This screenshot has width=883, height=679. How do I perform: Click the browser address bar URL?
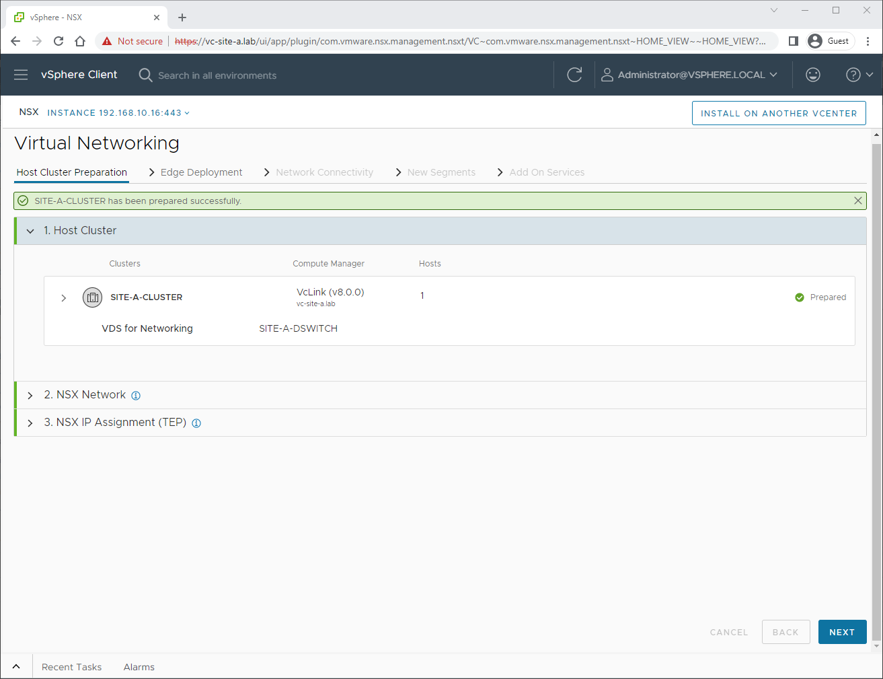click(x=470, y=41)
